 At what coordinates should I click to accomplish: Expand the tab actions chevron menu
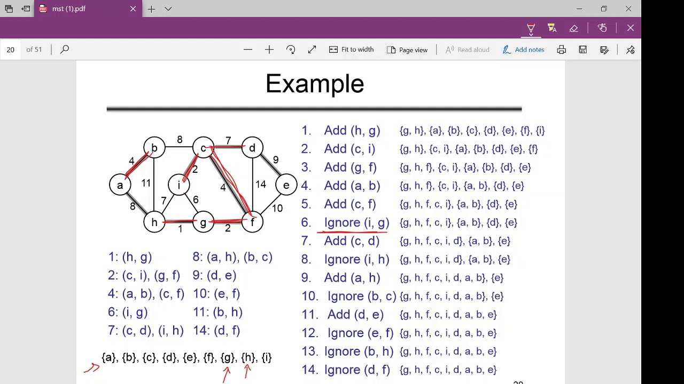[168, 9]
